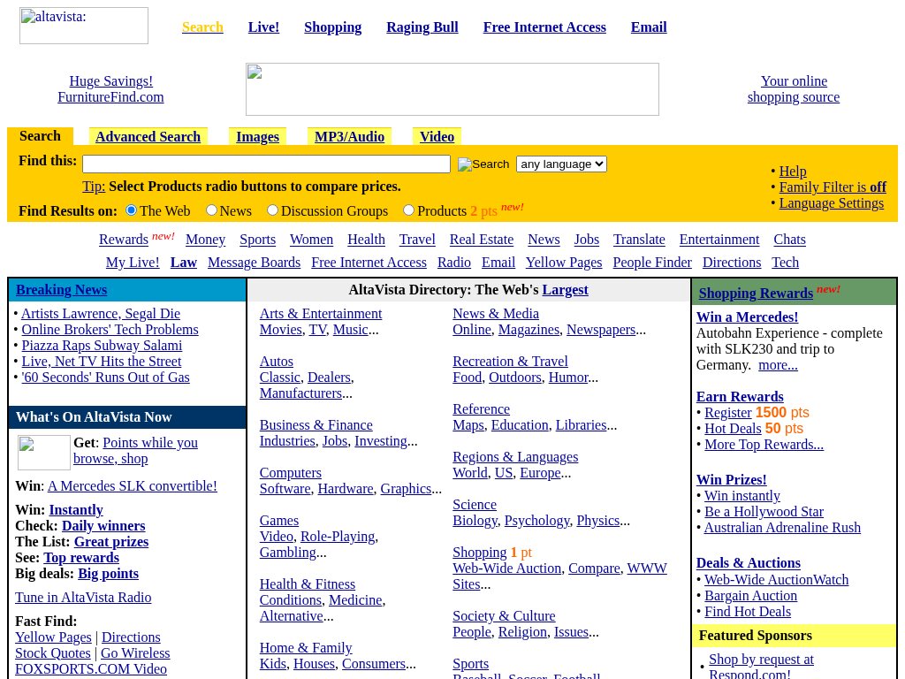Viewport: 905px width, 679px height.
Task: Open Raging Bull in the top navigation
Action: tap(422, 27)
